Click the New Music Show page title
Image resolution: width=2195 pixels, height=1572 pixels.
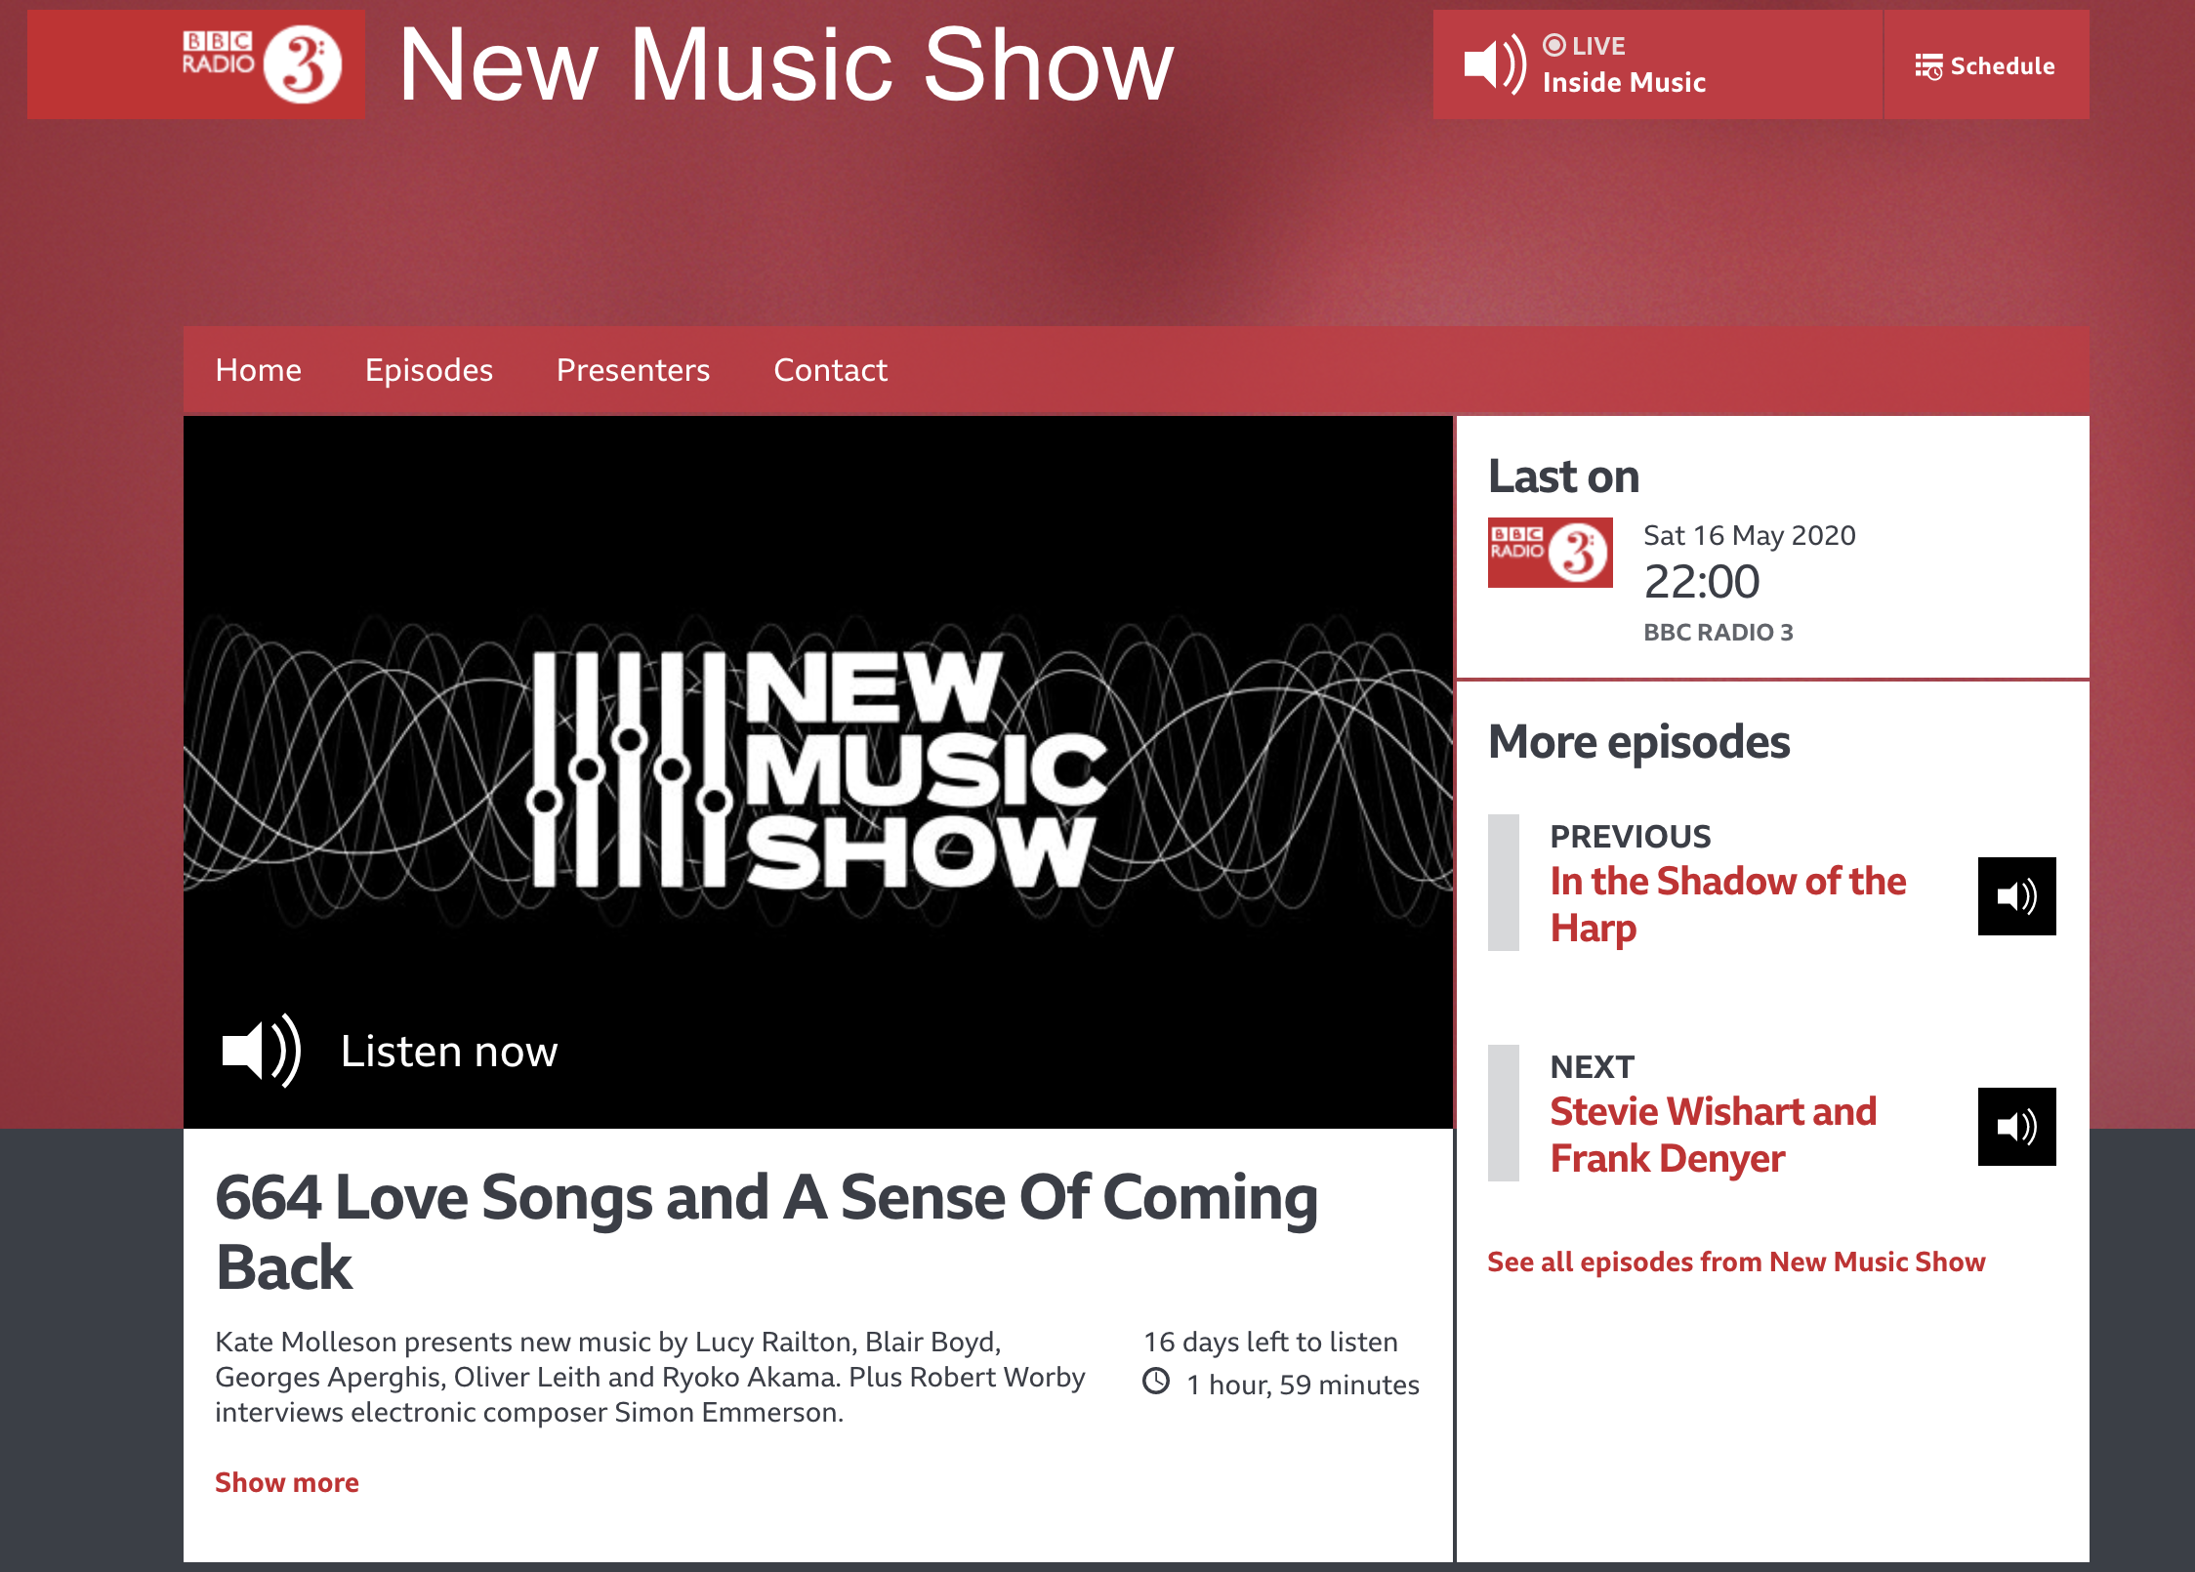tap(785, 64)
